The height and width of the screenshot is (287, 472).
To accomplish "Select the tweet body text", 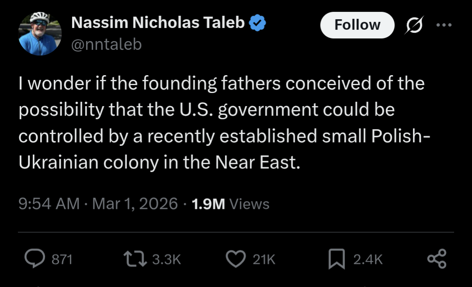I will tap(219, 122).
